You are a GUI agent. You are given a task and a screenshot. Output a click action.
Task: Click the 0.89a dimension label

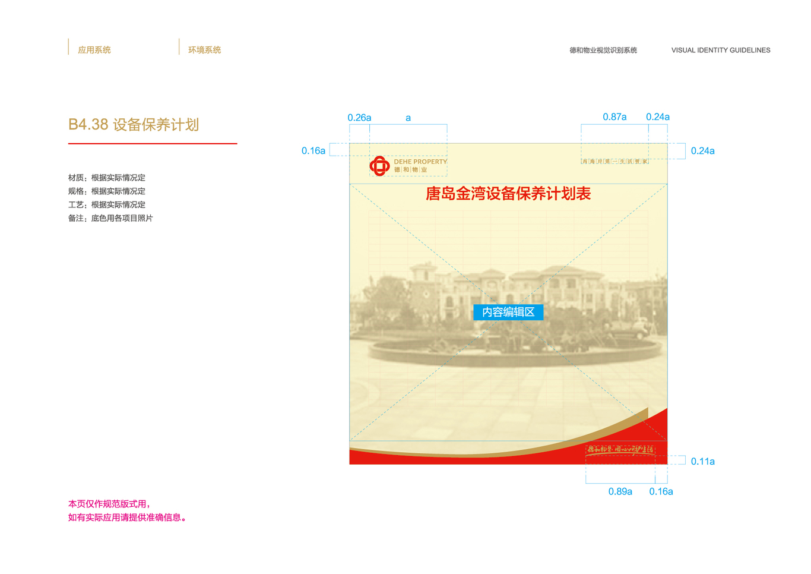tap(620, 491)
